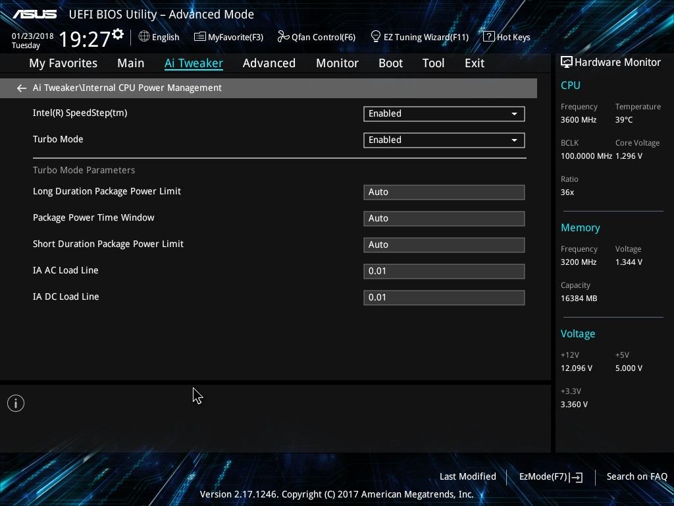This screenshot has height=506, width=674.
Task: Open the My Favorites tab
Action: (63, 63)
